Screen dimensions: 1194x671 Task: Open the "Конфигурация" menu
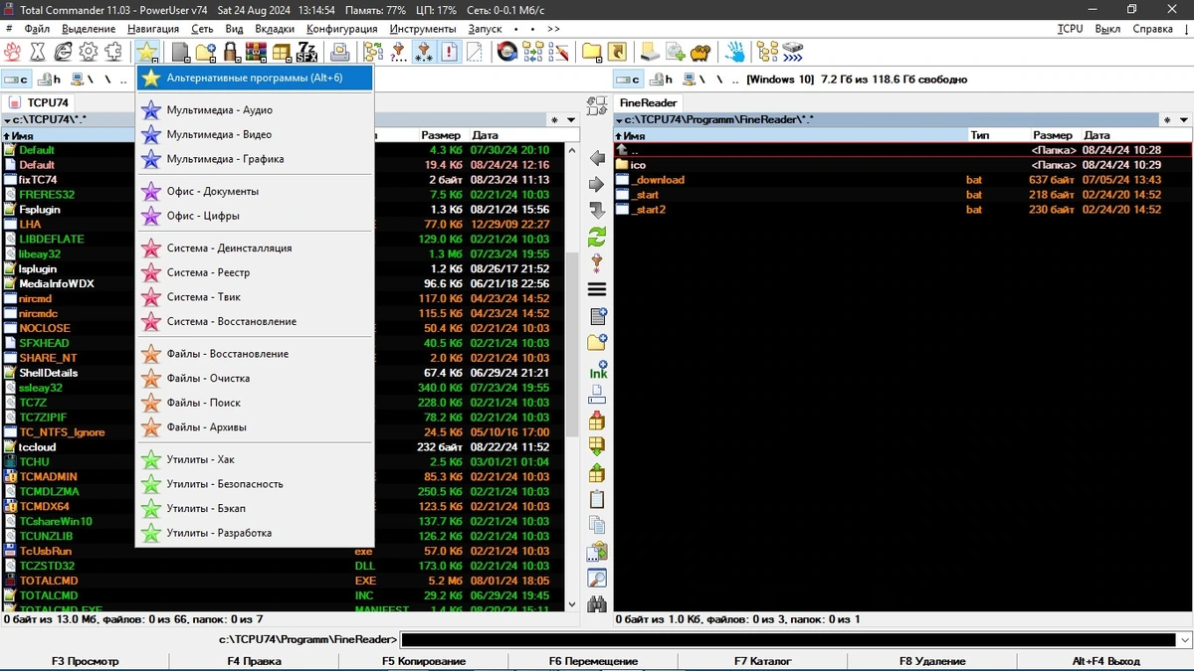[341, 29]
